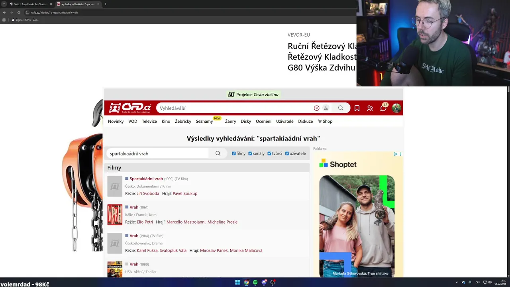The height and width of the screenshot is (287, 510).
Task: Open Novinky menu
Action: 116,121
